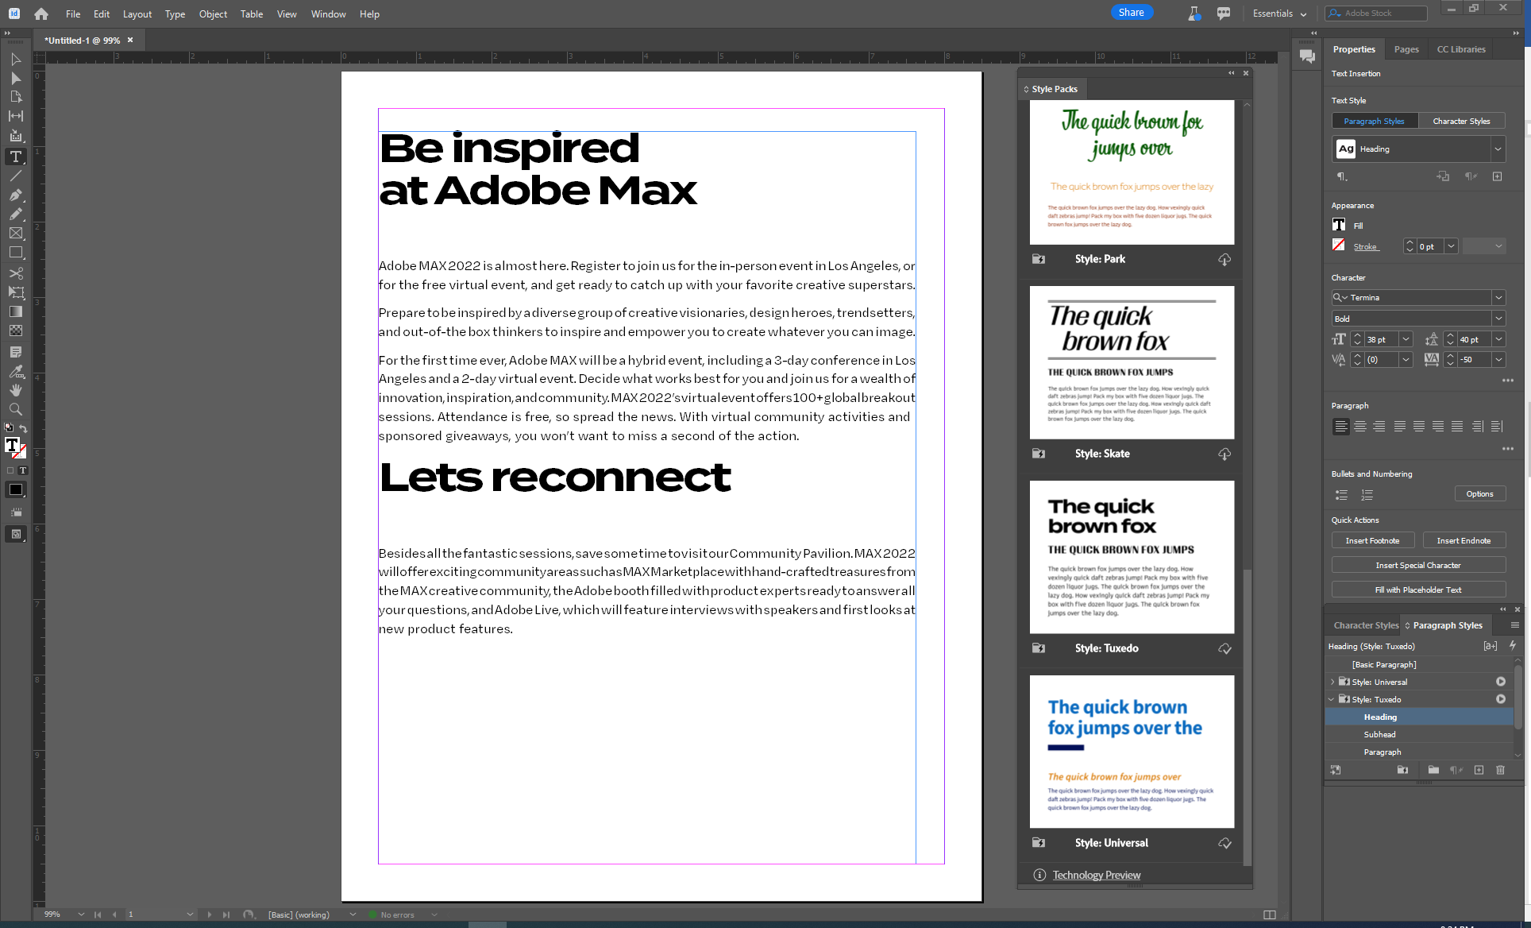
Task: Open the Type menu
Action: click(175, 14)
